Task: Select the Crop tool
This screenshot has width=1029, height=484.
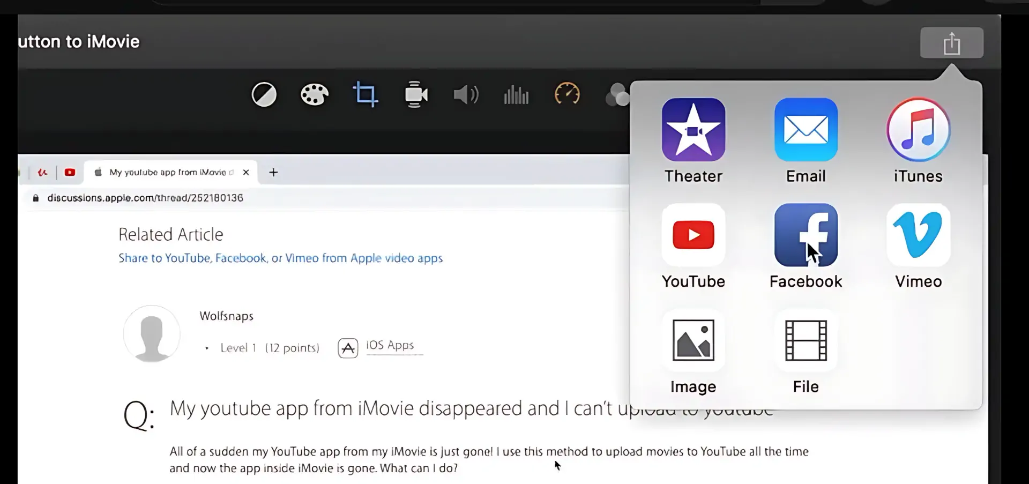Action: [x=365, y=95]
